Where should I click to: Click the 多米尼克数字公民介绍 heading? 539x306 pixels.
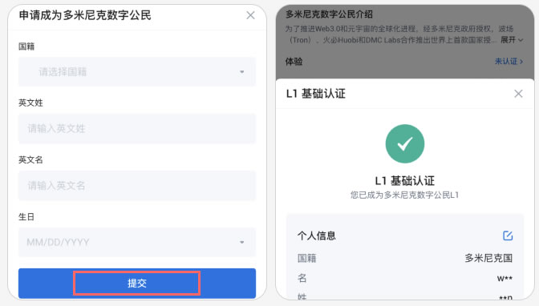330,14
